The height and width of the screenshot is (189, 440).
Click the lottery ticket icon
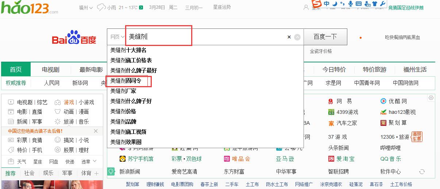pyautogui.click(x=11, y=140)
